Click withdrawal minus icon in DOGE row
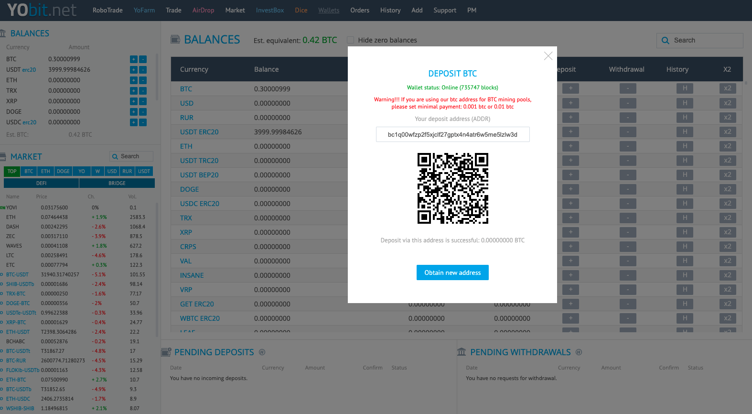 coord(628,189)
